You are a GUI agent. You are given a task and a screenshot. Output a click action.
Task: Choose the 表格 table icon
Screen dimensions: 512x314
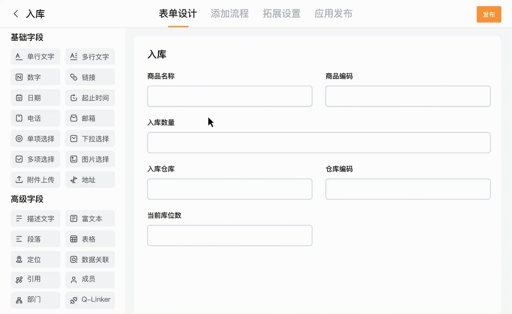(74, 239)
